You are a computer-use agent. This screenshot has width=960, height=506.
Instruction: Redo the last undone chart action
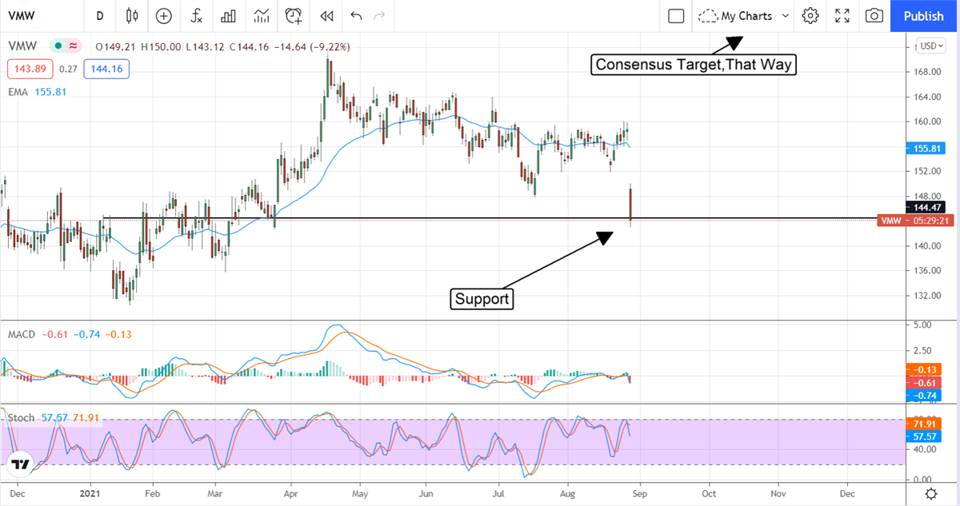click(380, 16)
